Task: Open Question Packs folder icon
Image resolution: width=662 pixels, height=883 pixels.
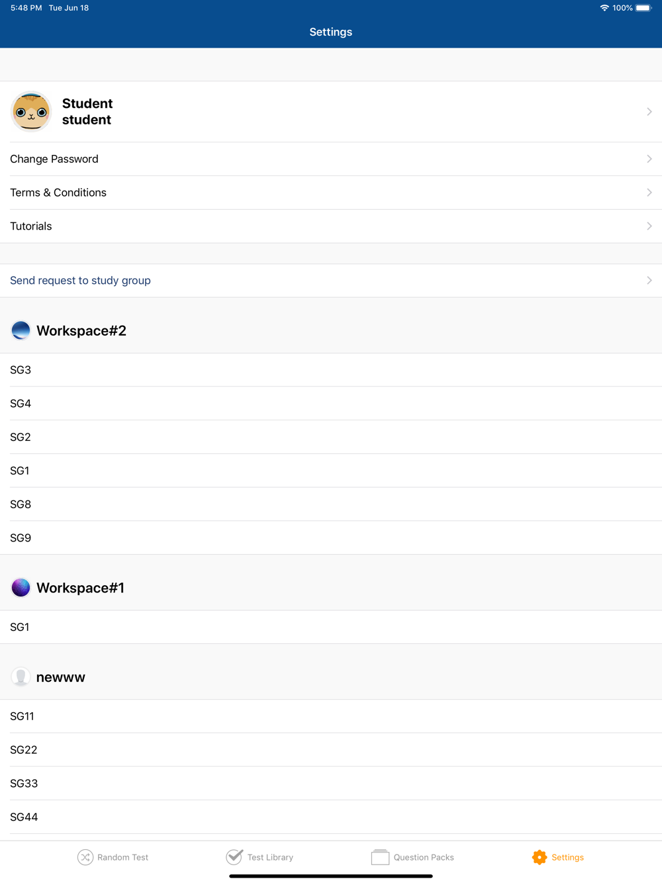Action: pos(380,857)
